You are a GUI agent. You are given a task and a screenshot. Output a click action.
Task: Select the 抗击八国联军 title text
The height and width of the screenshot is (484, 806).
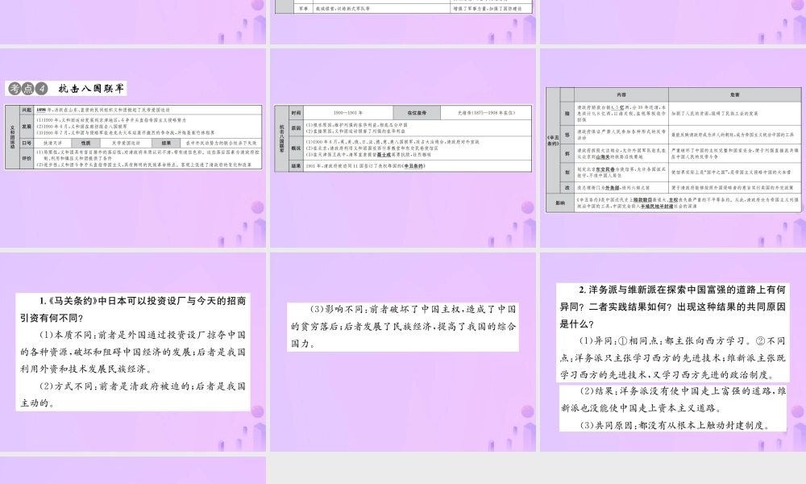coord(93,88)
